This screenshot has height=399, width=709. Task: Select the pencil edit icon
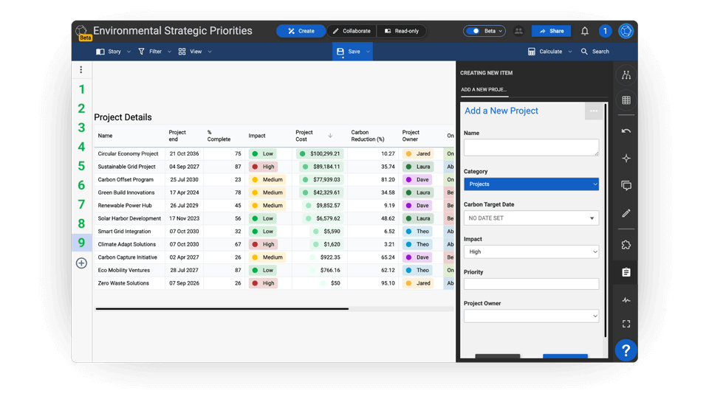point(626,213)
